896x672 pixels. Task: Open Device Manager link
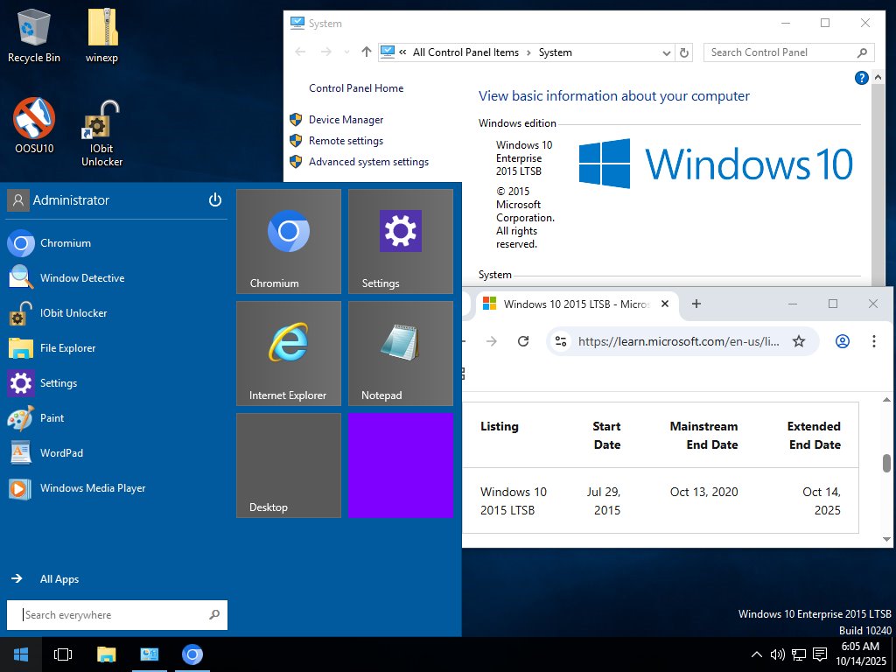[346, 119]
